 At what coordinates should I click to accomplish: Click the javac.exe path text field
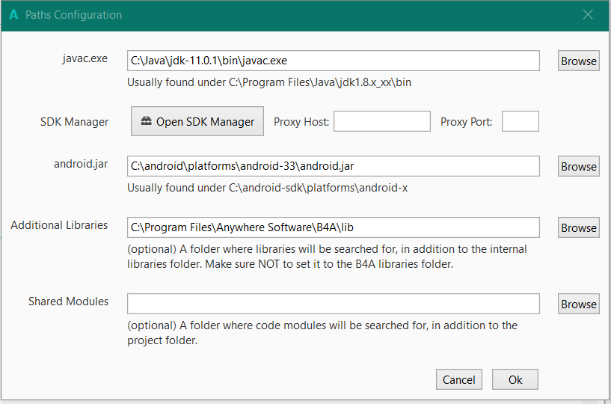point(333,61)
